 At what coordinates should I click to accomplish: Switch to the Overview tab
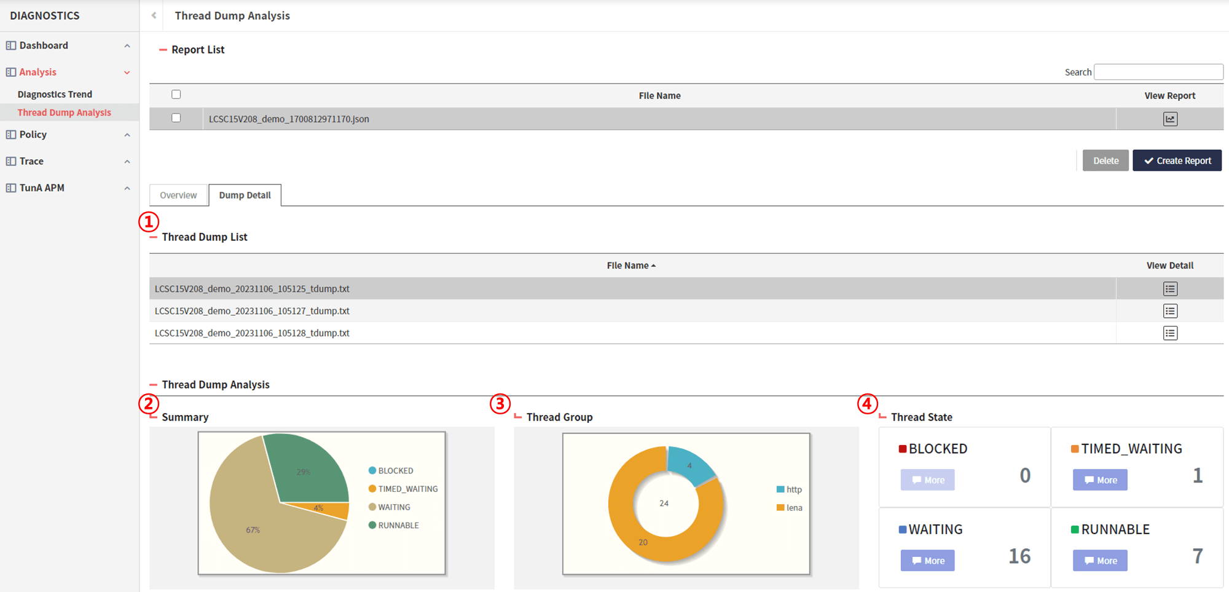(178, 195)
